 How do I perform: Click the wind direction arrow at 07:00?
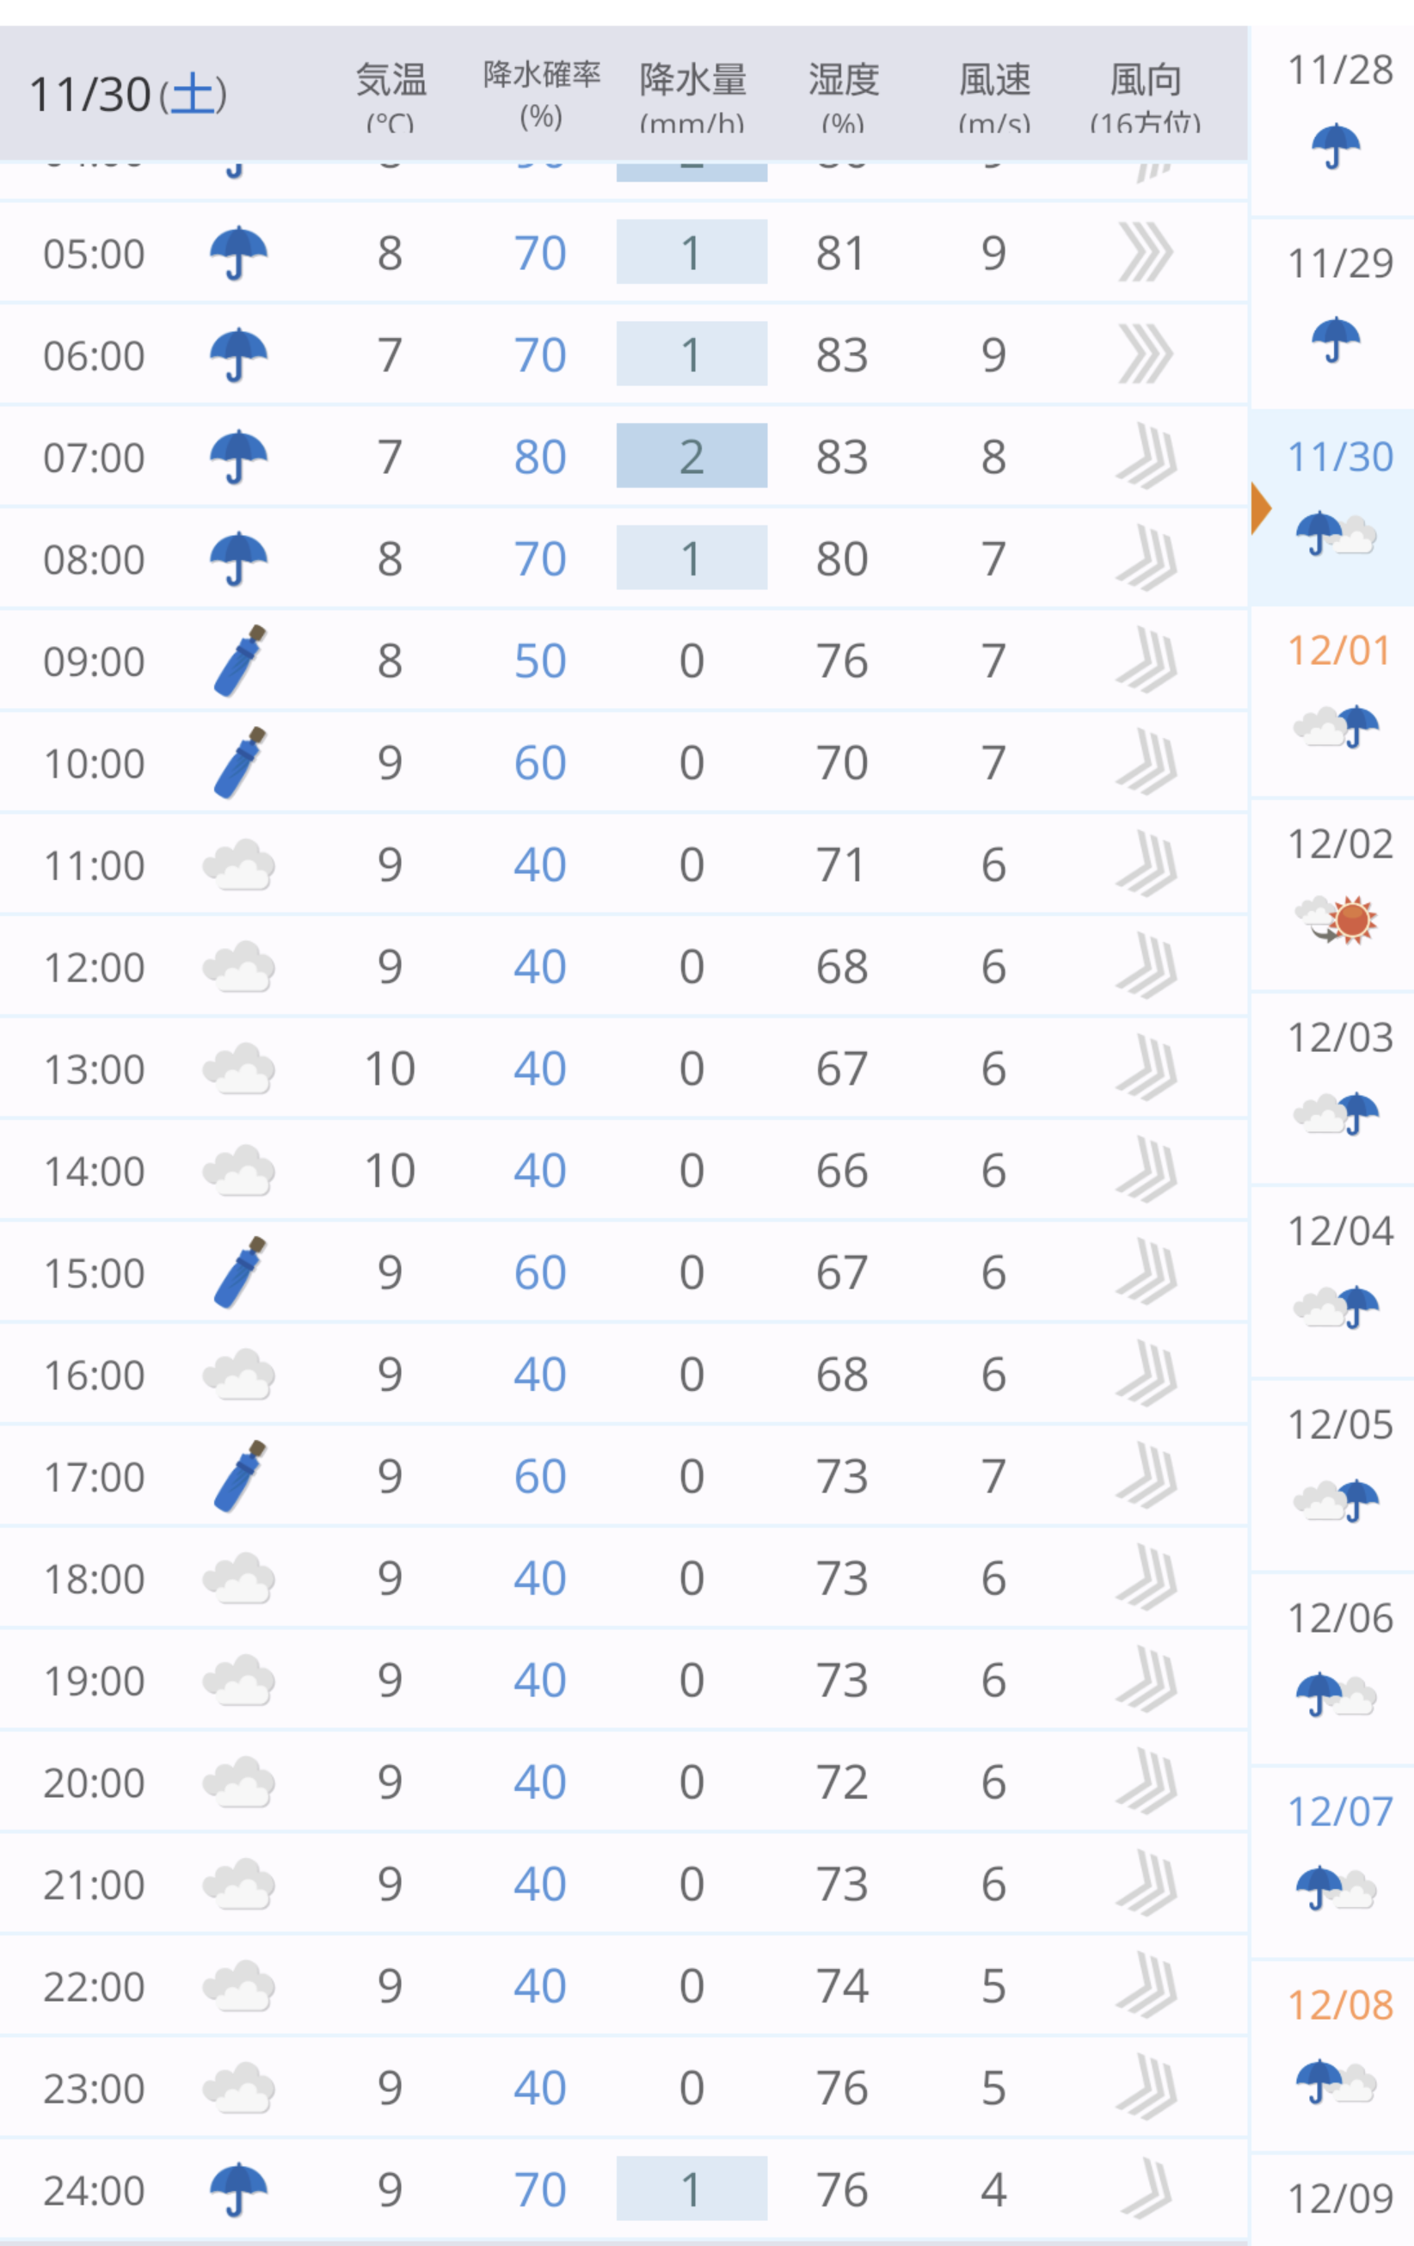point(1147,456)
